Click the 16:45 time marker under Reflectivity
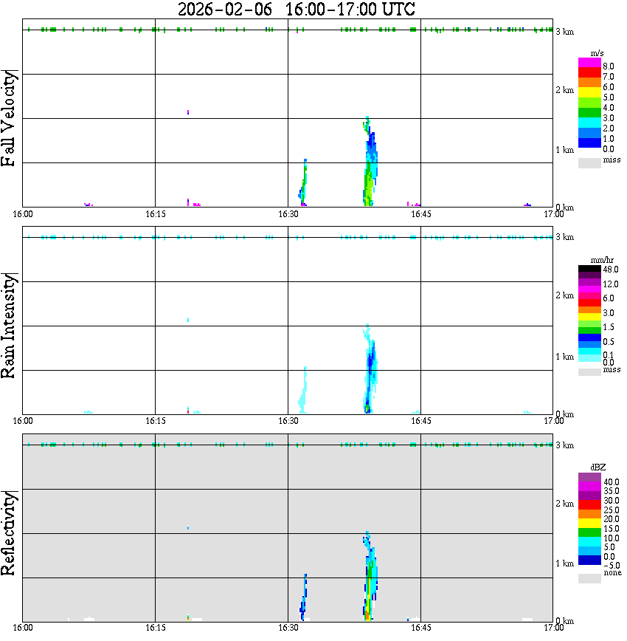627x641 pixels. click(420, 628)
